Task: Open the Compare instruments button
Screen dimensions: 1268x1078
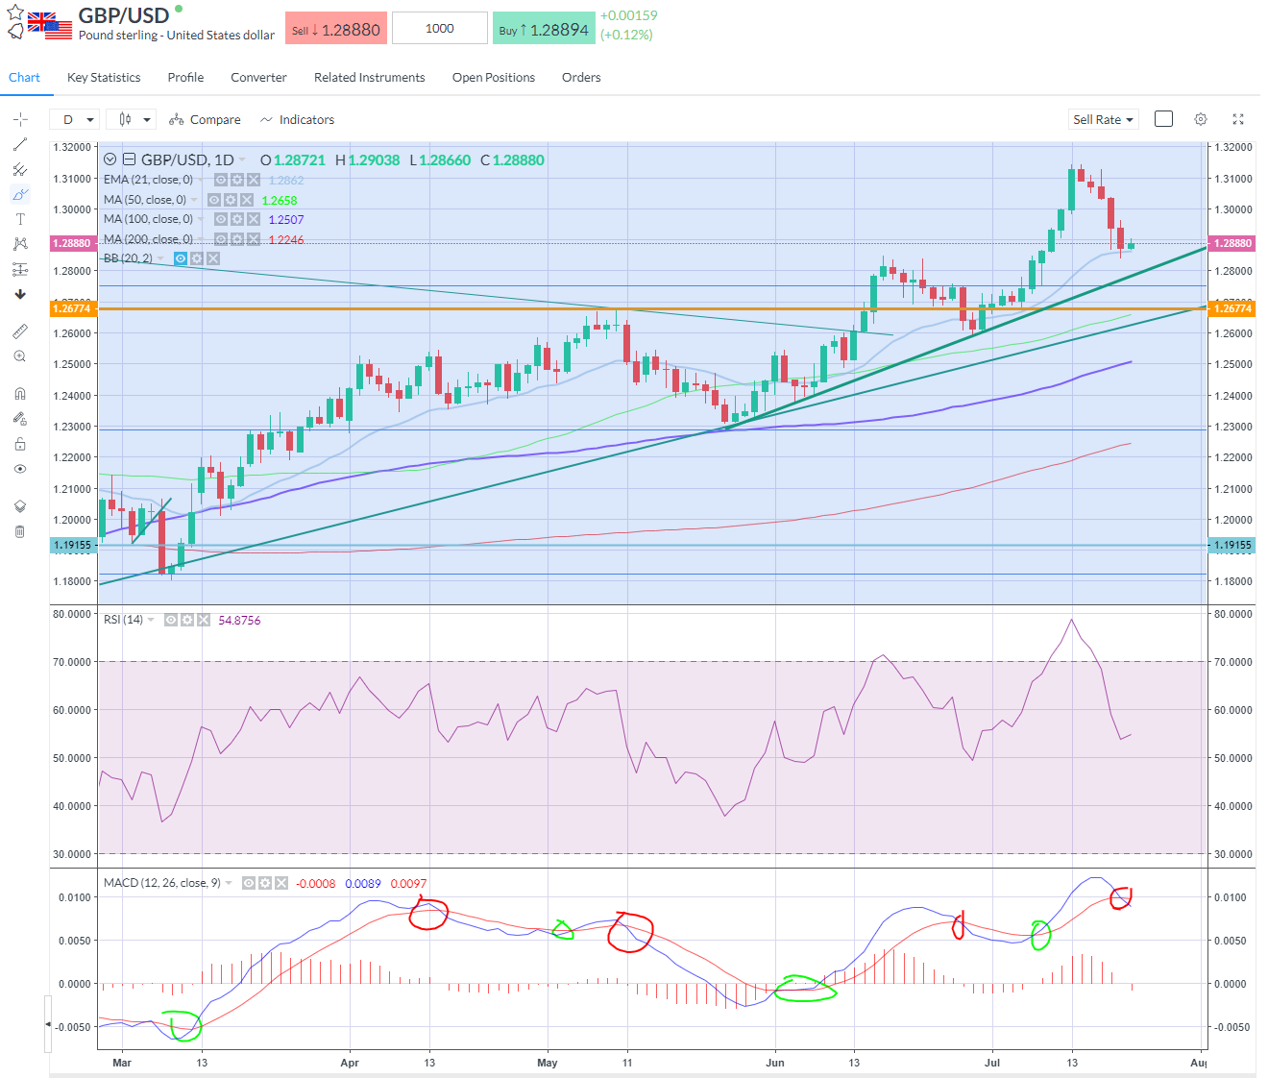Action: coord(205,119)
